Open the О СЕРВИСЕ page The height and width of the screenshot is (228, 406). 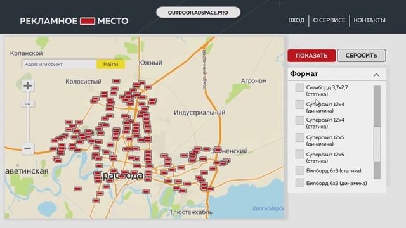coord(329,20)
